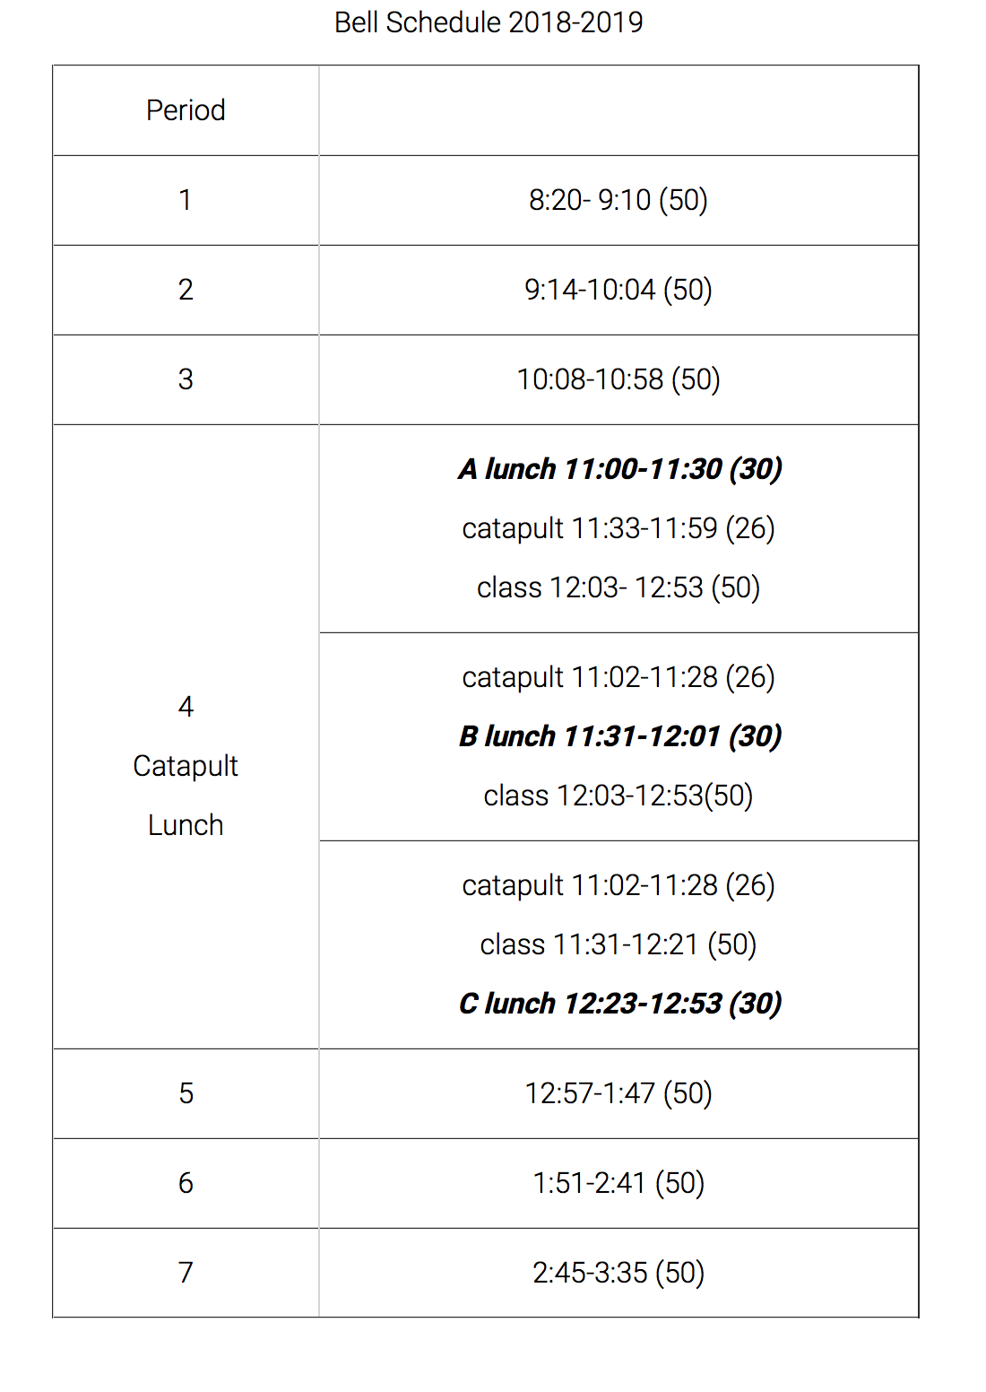Click the C lunch 12:23-12:53 line

click(x=620, y=1004)
